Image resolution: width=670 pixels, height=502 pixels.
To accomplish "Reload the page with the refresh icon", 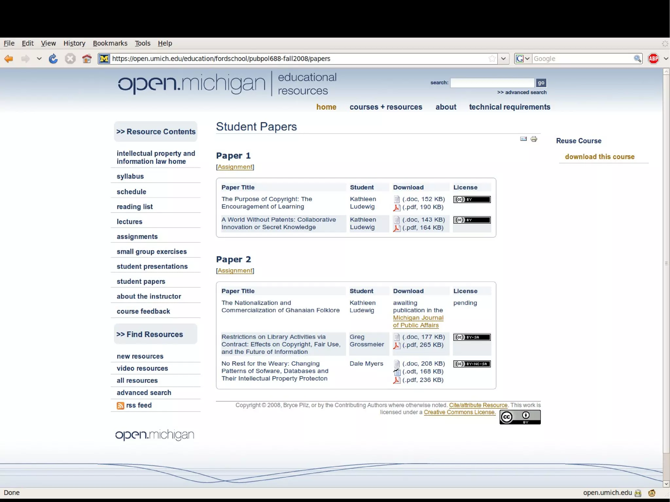I will (53, 59).
